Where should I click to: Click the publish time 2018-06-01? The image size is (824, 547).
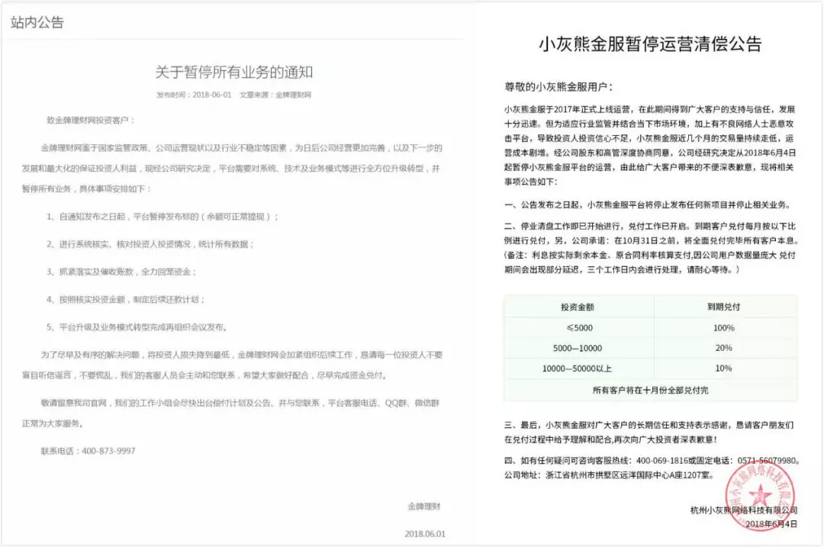[x=212, y=95]
